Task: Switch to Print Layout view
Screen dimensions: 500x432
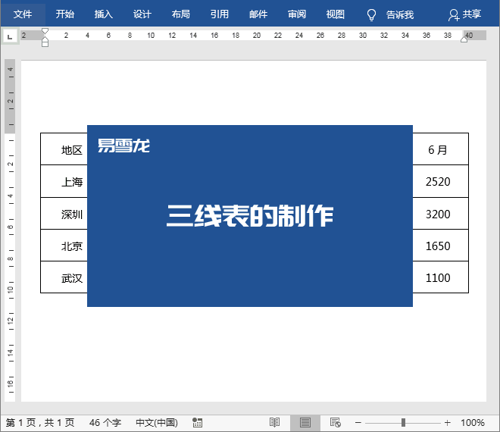Action: [305, 423]
